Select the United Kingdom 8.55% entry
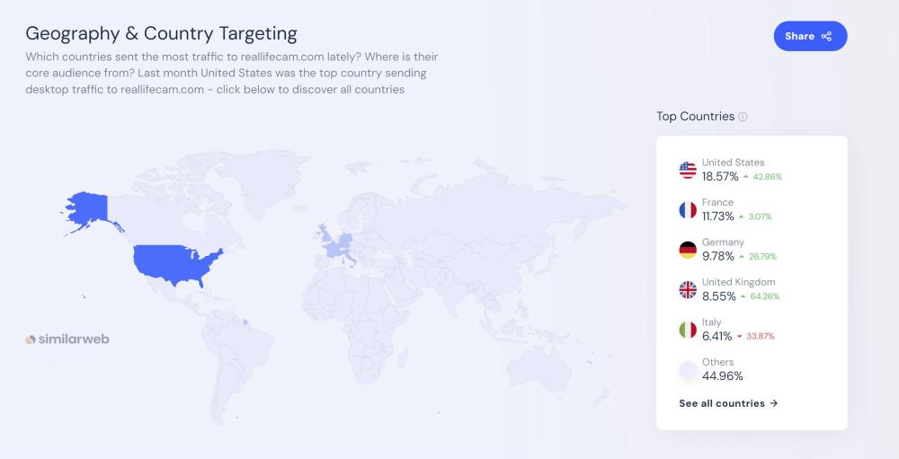Viewport: 899px width, 459px height. [737, 289]
